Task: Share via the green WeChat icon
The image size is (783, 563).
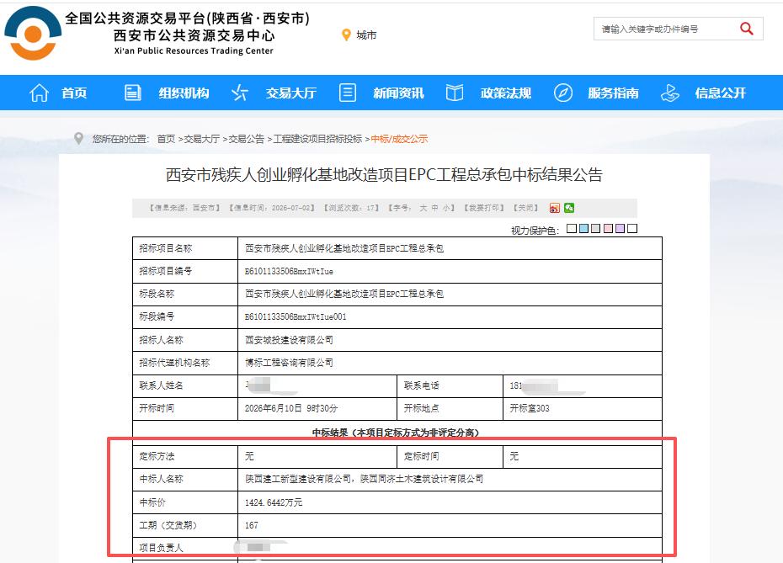Action: coord(569,208)
